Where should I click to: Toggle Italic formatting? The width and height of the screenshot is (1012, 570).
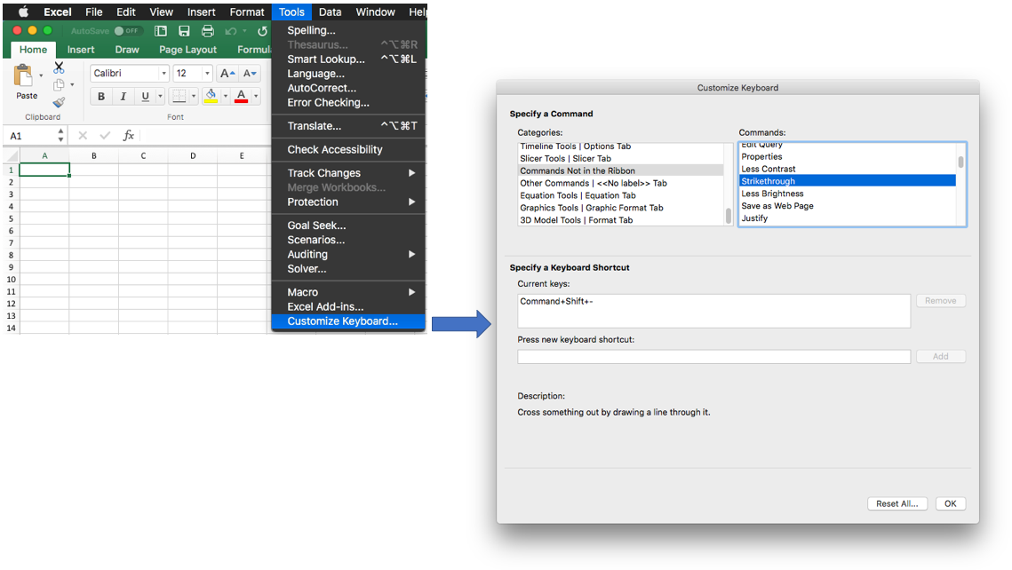(123, 97)
